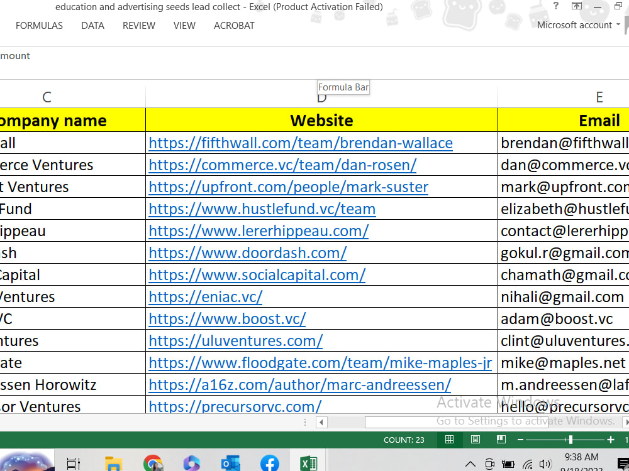629x471 pixels.
Task: Click the horizontal scroll left arrow
Action: pos(321,422)
